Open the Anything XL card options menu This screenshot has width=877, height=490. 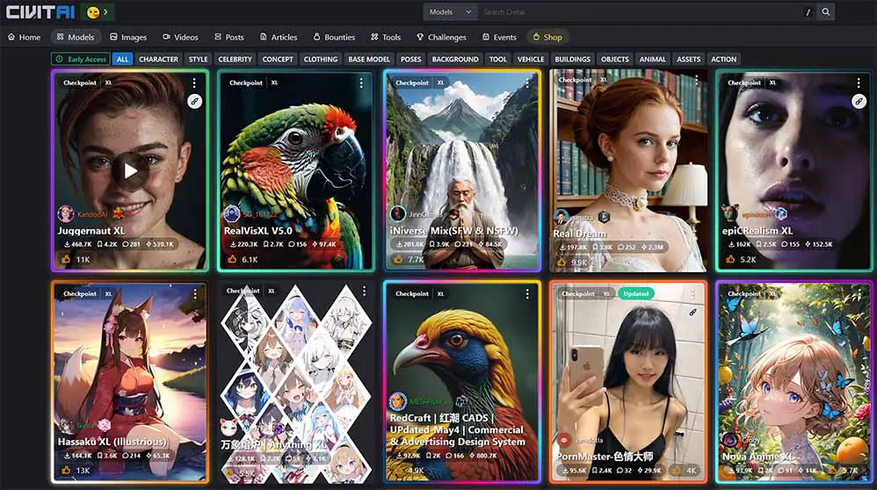[x=364, y=291]
